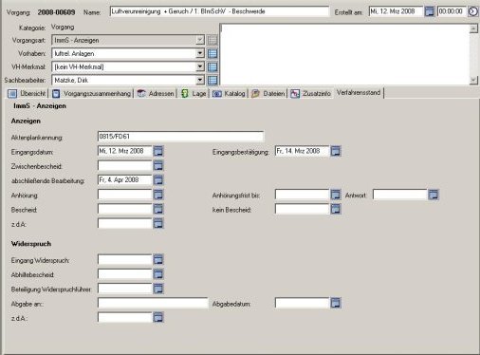
Task: Click the clock icon beside the time field
Action: (473, 11)
